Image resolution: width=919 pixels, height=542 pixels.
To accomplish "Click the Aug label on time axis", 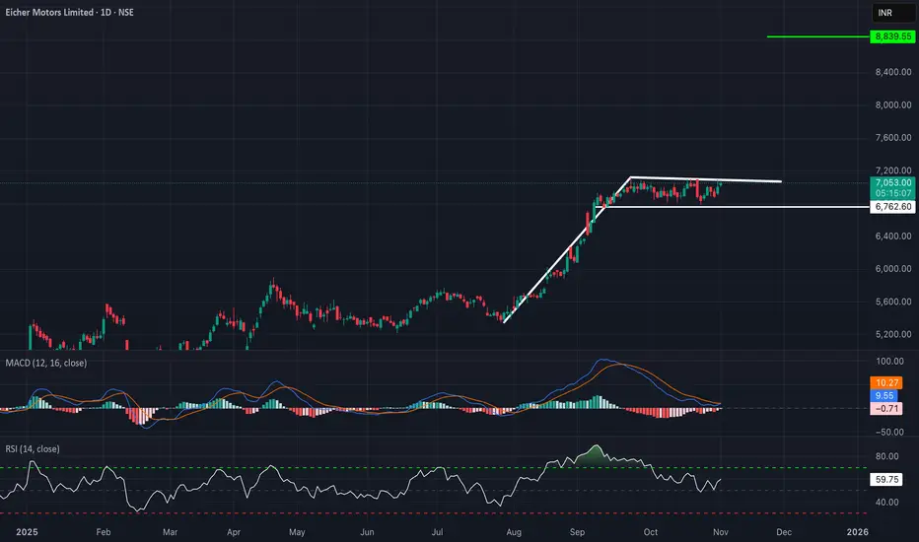I will (x=514, y=532).
